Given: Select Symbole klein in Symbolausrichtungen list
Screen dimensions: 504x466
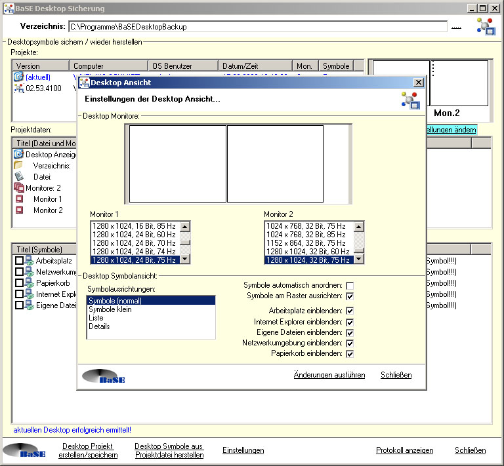Looking at the screenshot, I should point(110,309).
